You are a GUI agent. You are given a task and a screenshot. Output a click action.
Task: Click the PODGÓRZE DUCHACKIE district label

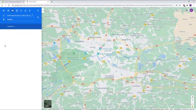[109, 77]
